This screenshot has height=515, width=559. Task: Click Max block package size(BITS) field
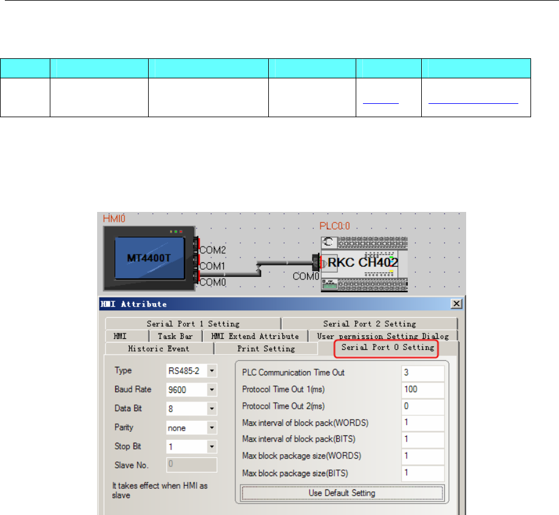coord(423,473)
